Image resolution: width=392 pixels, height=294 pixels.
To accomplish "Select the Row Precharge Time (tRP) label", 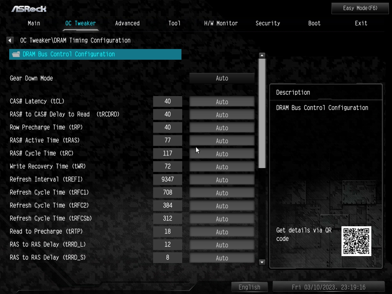I will pos(46,127).
